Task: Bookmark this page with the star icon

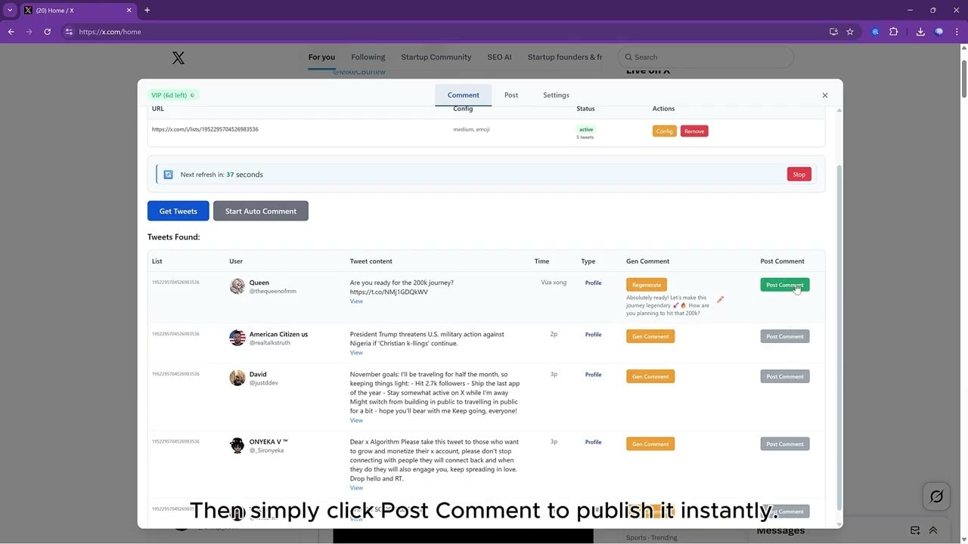Action: point(850,32)
